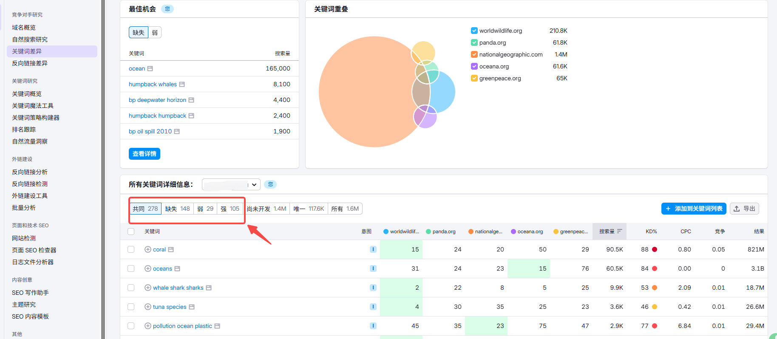The image size is (777, 339).
Task: Tick the checkbox for whale shark sharks
Action: (131, 288)
